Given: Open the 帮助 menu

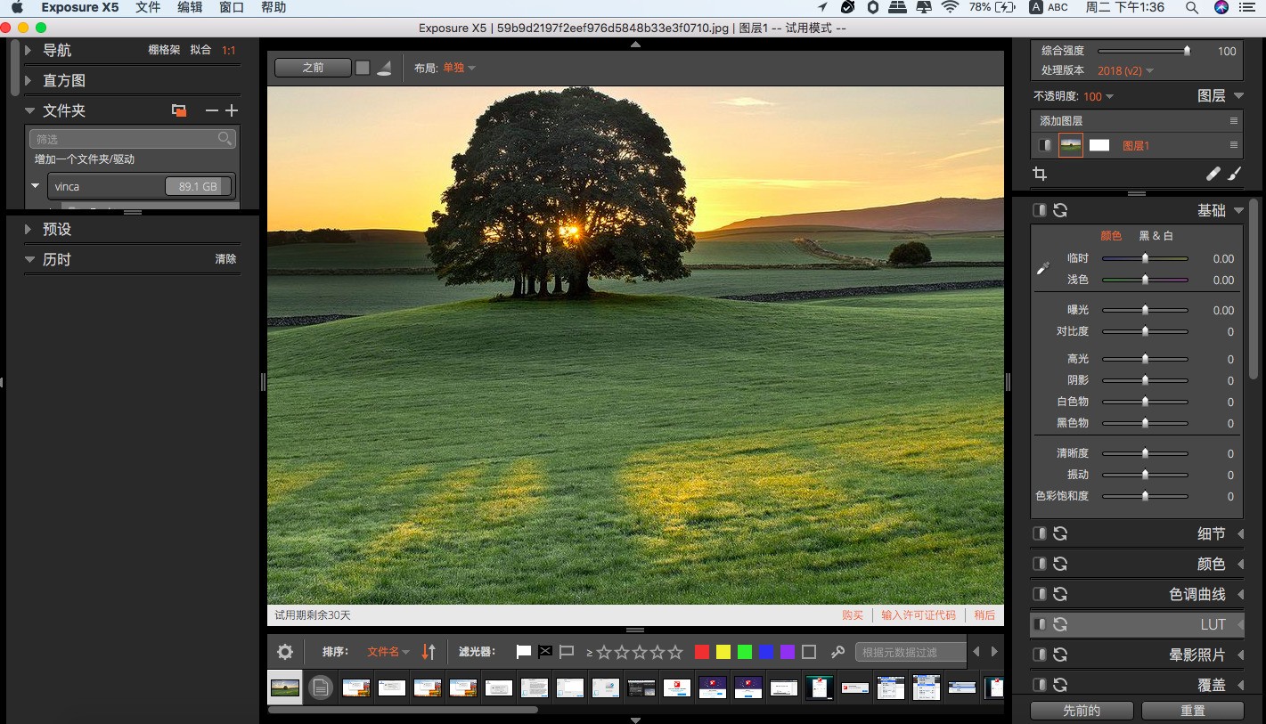Looking at the screenshot, I should (274, 7).
